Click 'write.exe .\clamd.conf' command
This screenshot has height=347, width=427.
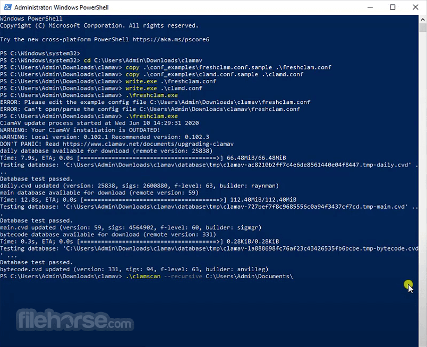[164, 88]
